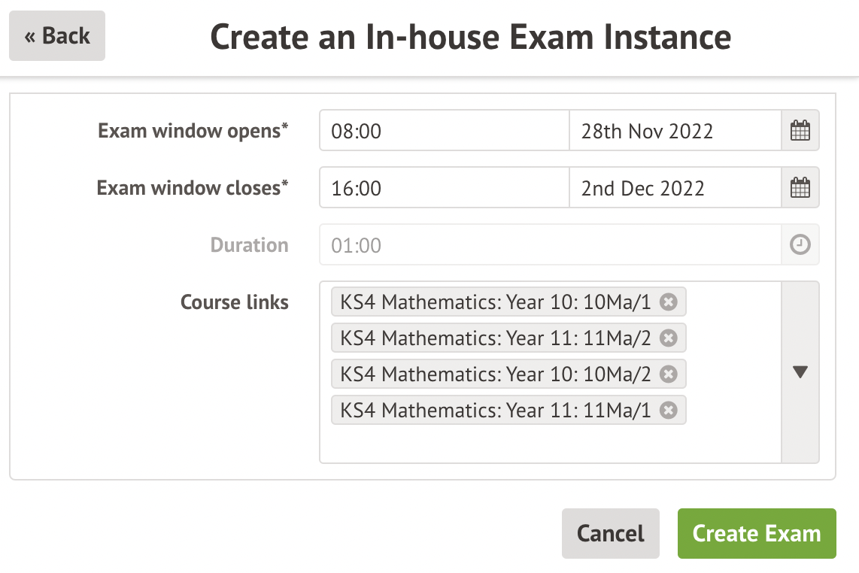
Task: Open calendar for exam window opens date
Action: 800,131
